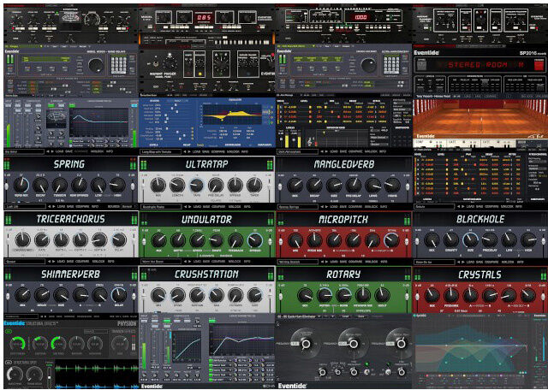Click the red button beside the STEREO ROOM display
Viewport: 548px width, 390px height.
pos(539,65)
